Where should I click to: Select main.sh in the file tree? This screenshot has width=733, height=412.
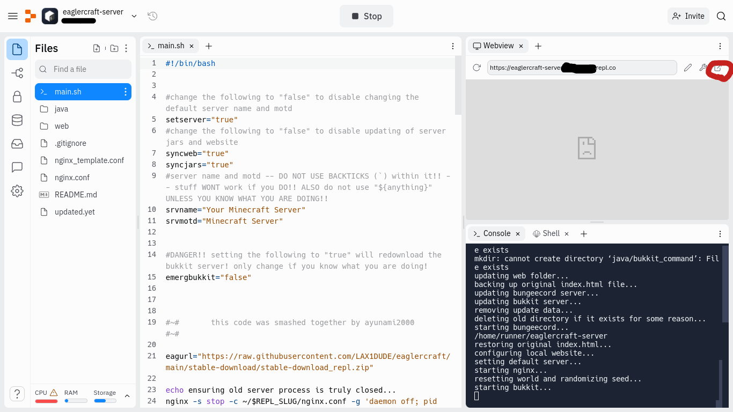click(x=83, y=92)
